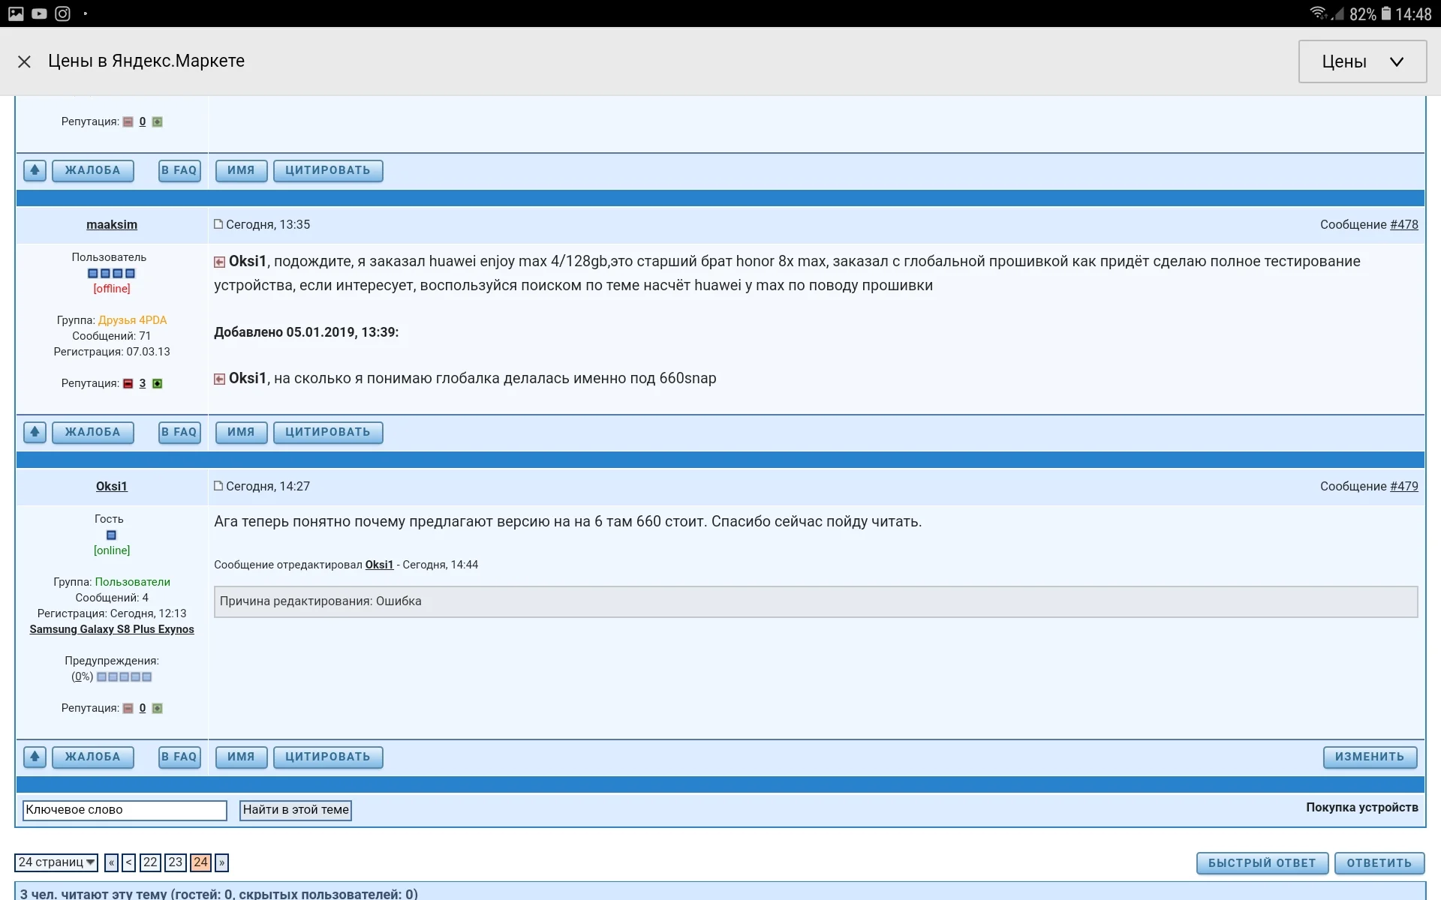Click ЦИТИРОВАТЬ on Oksi1's post
Viewport: 1441px width, 900px height.
pos(328,757)
